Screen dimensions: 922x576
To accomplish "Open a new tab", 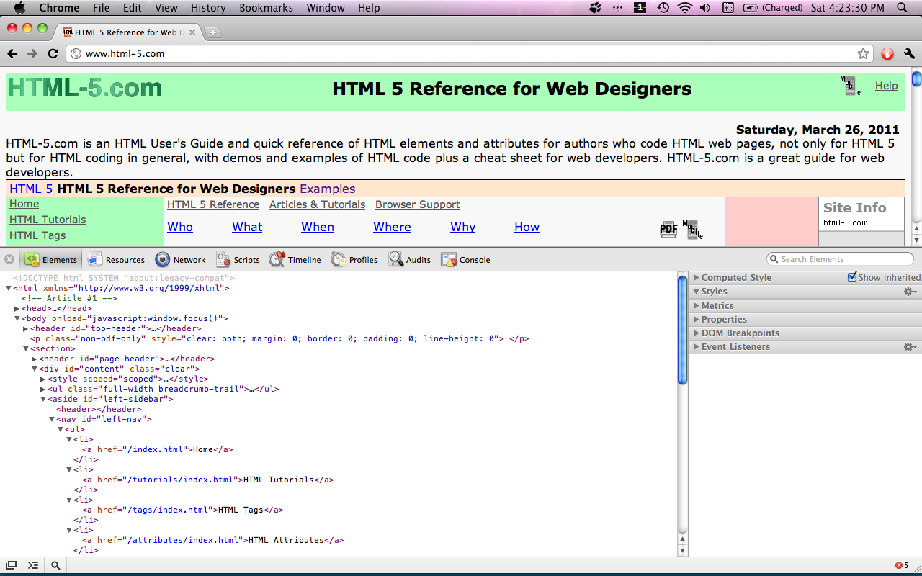I will click(x=213, y=32).
